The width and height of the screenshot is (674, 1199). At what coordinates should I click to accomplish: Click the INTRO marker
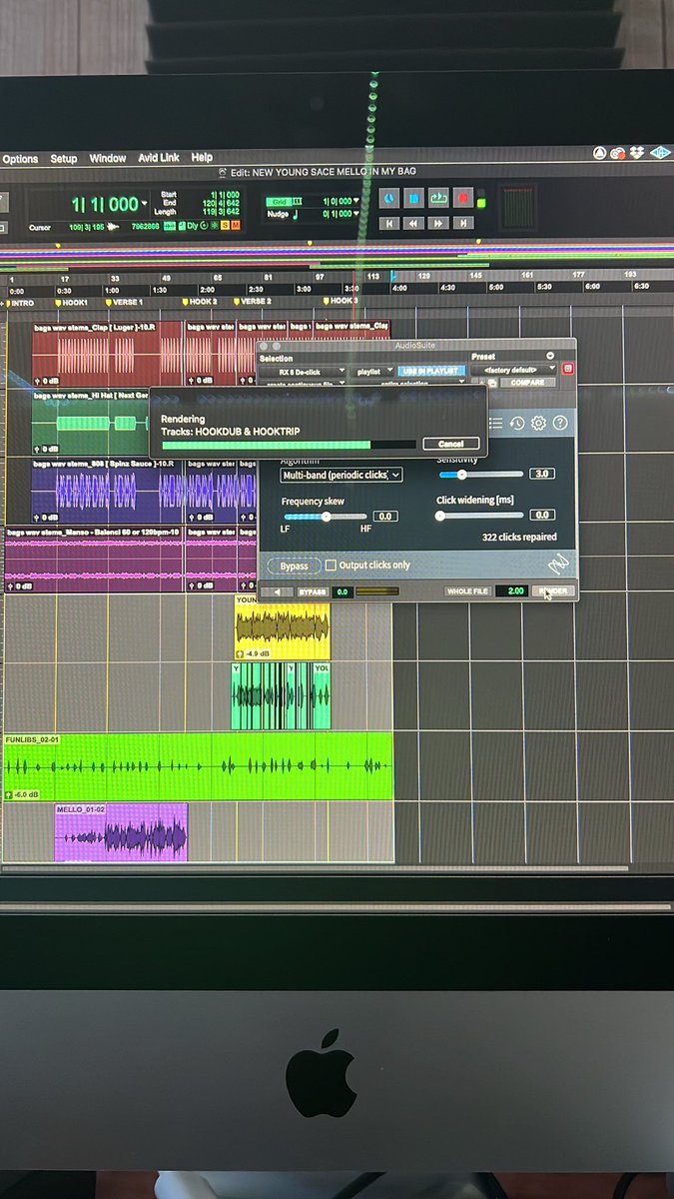[20, 302]
